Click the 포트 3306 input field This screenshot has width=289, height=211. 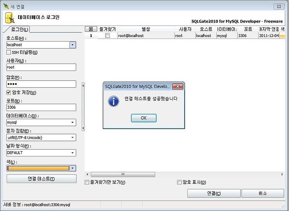(x=41, y=107)
